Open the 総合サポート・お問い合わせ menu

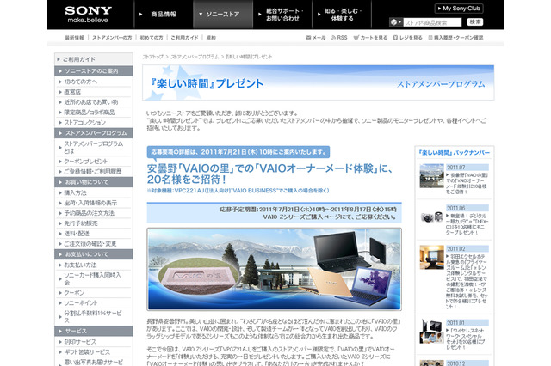[282, 15]
